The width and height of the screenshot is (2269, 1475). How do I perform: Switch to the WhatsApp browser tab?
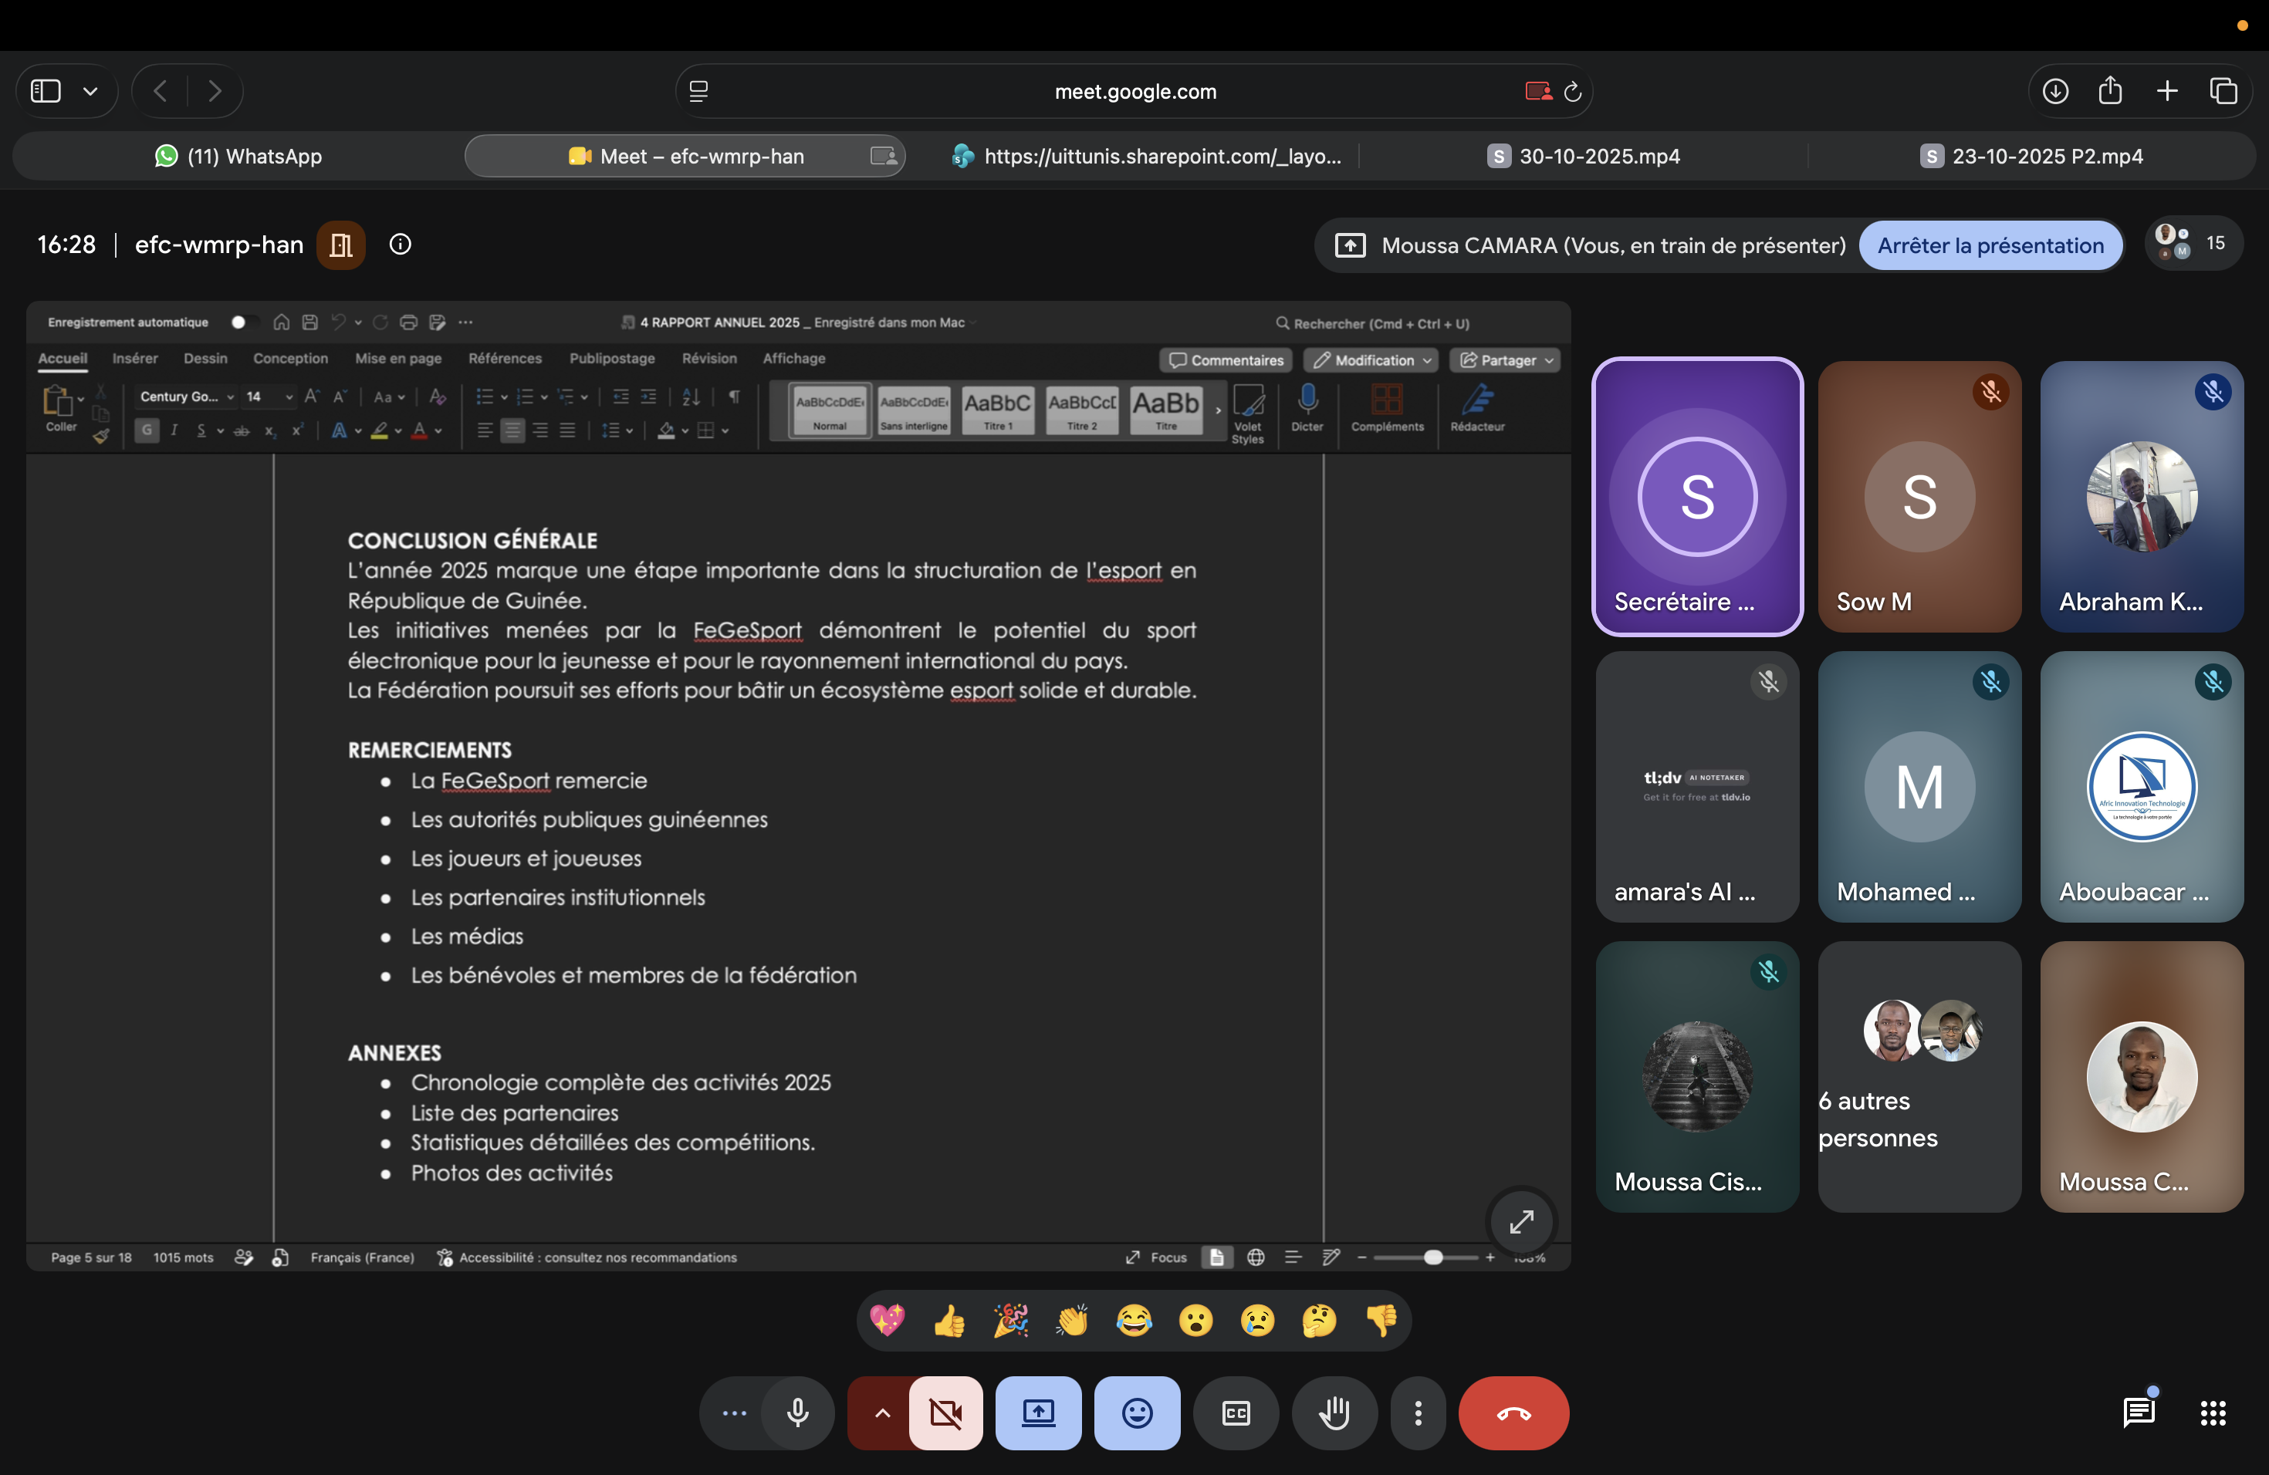[x=238, y=157]
